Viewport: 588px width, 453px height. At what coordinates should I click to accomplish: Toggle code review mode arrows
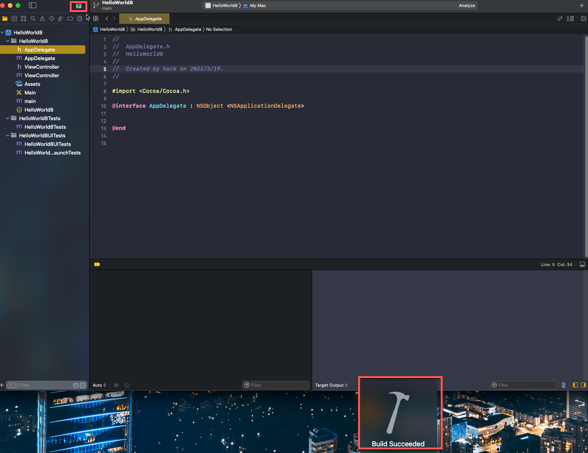pyautogui.click(x=560, y=19)
